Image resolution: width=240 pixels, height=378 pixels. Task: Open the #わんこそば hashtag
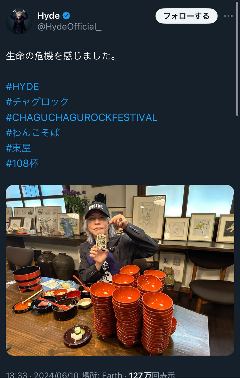pos(33,133)
